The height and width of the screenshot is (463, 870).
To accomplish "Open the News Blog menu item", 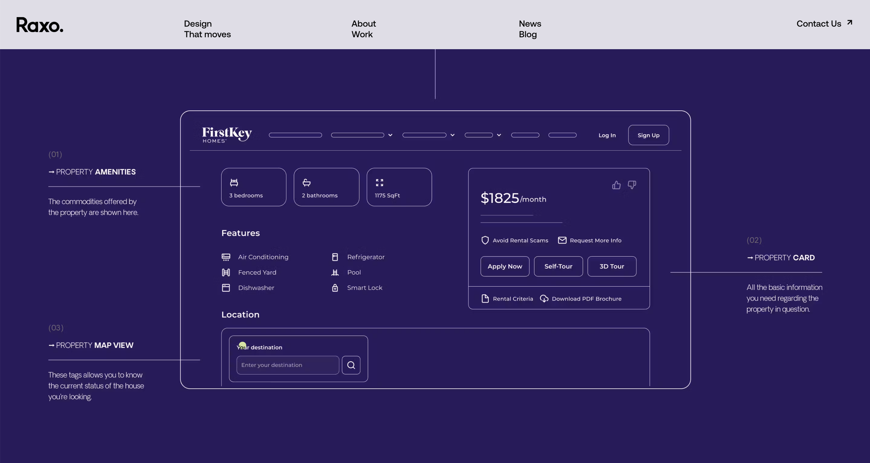I will pos(530,29).
